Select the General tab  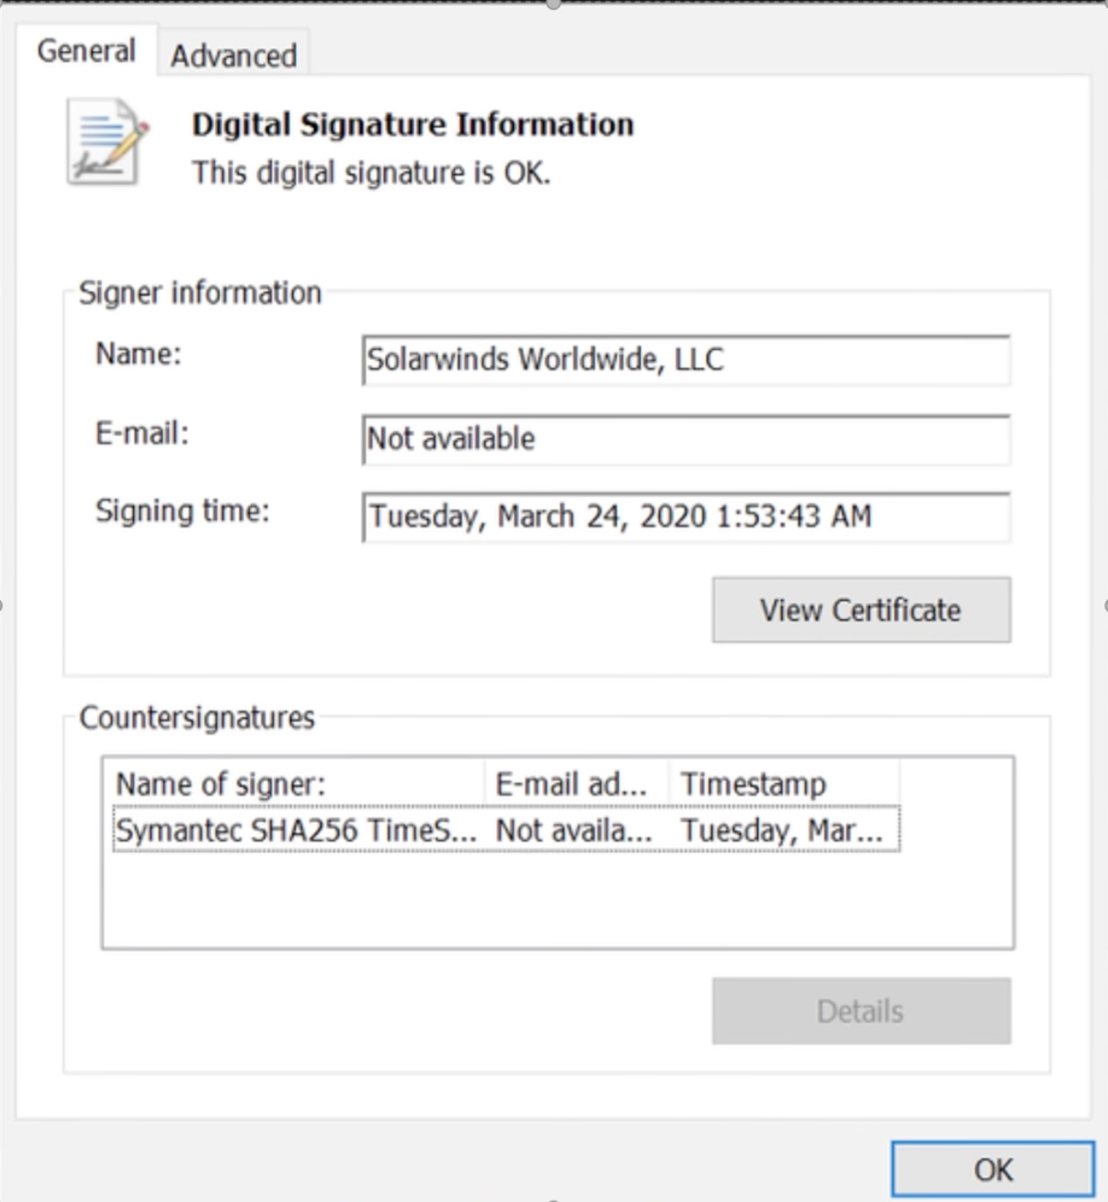pos(86,50)
